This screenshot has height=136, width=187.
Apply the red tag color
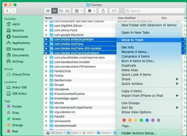coord(124,120)
